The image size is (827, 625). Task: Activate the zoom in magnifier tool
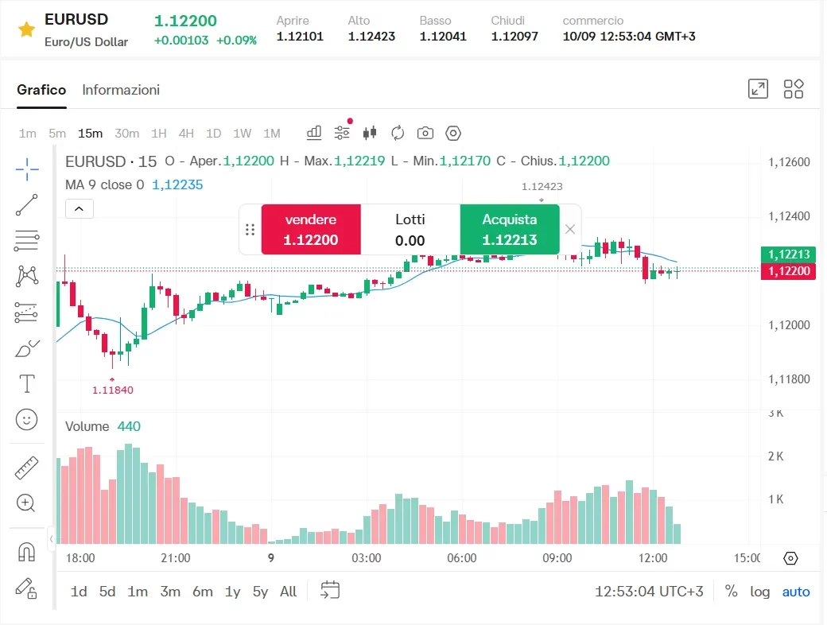tap(25, 503)
